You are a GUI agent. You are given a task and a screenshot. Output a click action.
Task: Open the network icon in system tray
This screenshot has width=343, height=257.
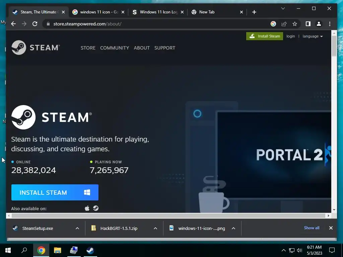[292, 250]
